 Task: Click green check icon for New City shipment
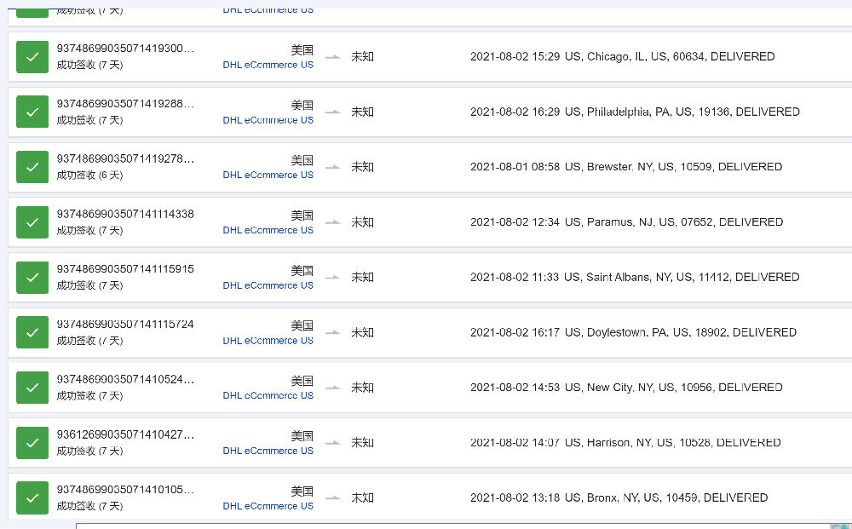32,388
